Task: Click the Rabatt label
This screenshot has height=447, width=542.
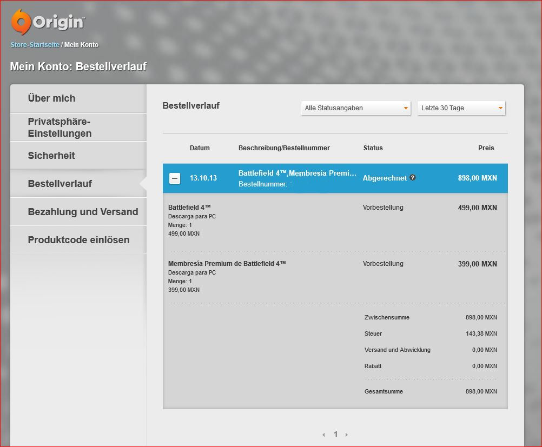Action: click(x=373, y=366)
